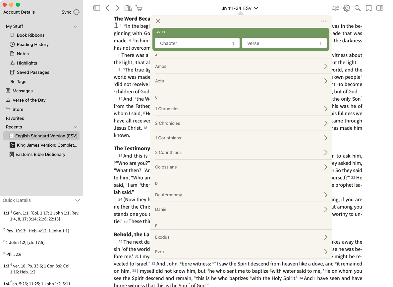The image size is (393, 287).
Task: Open the Jn 1:1-34 ESV passage dropdown
Action: [x=240, y=8]
